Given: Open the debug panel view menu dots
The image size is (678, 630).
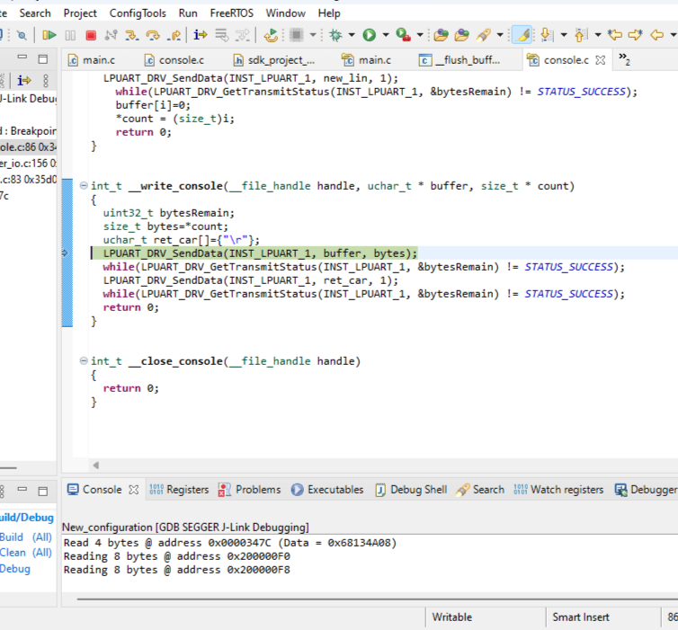Looking at the screenshot, I should 46,81.
